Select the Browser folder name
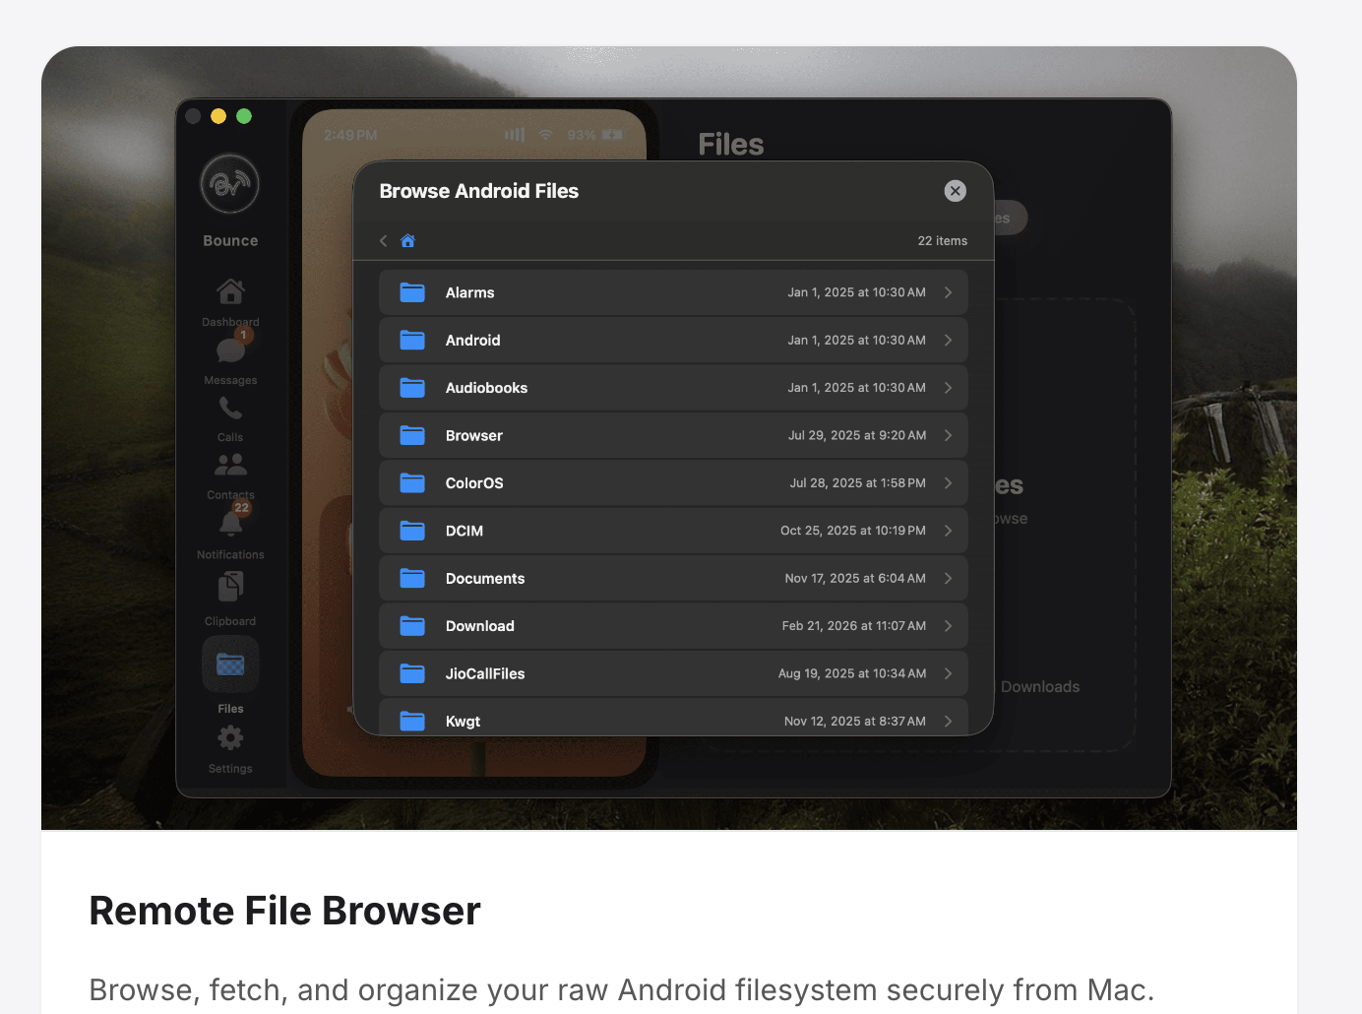Screen dimensions: 1362x1014 point(473,435)
